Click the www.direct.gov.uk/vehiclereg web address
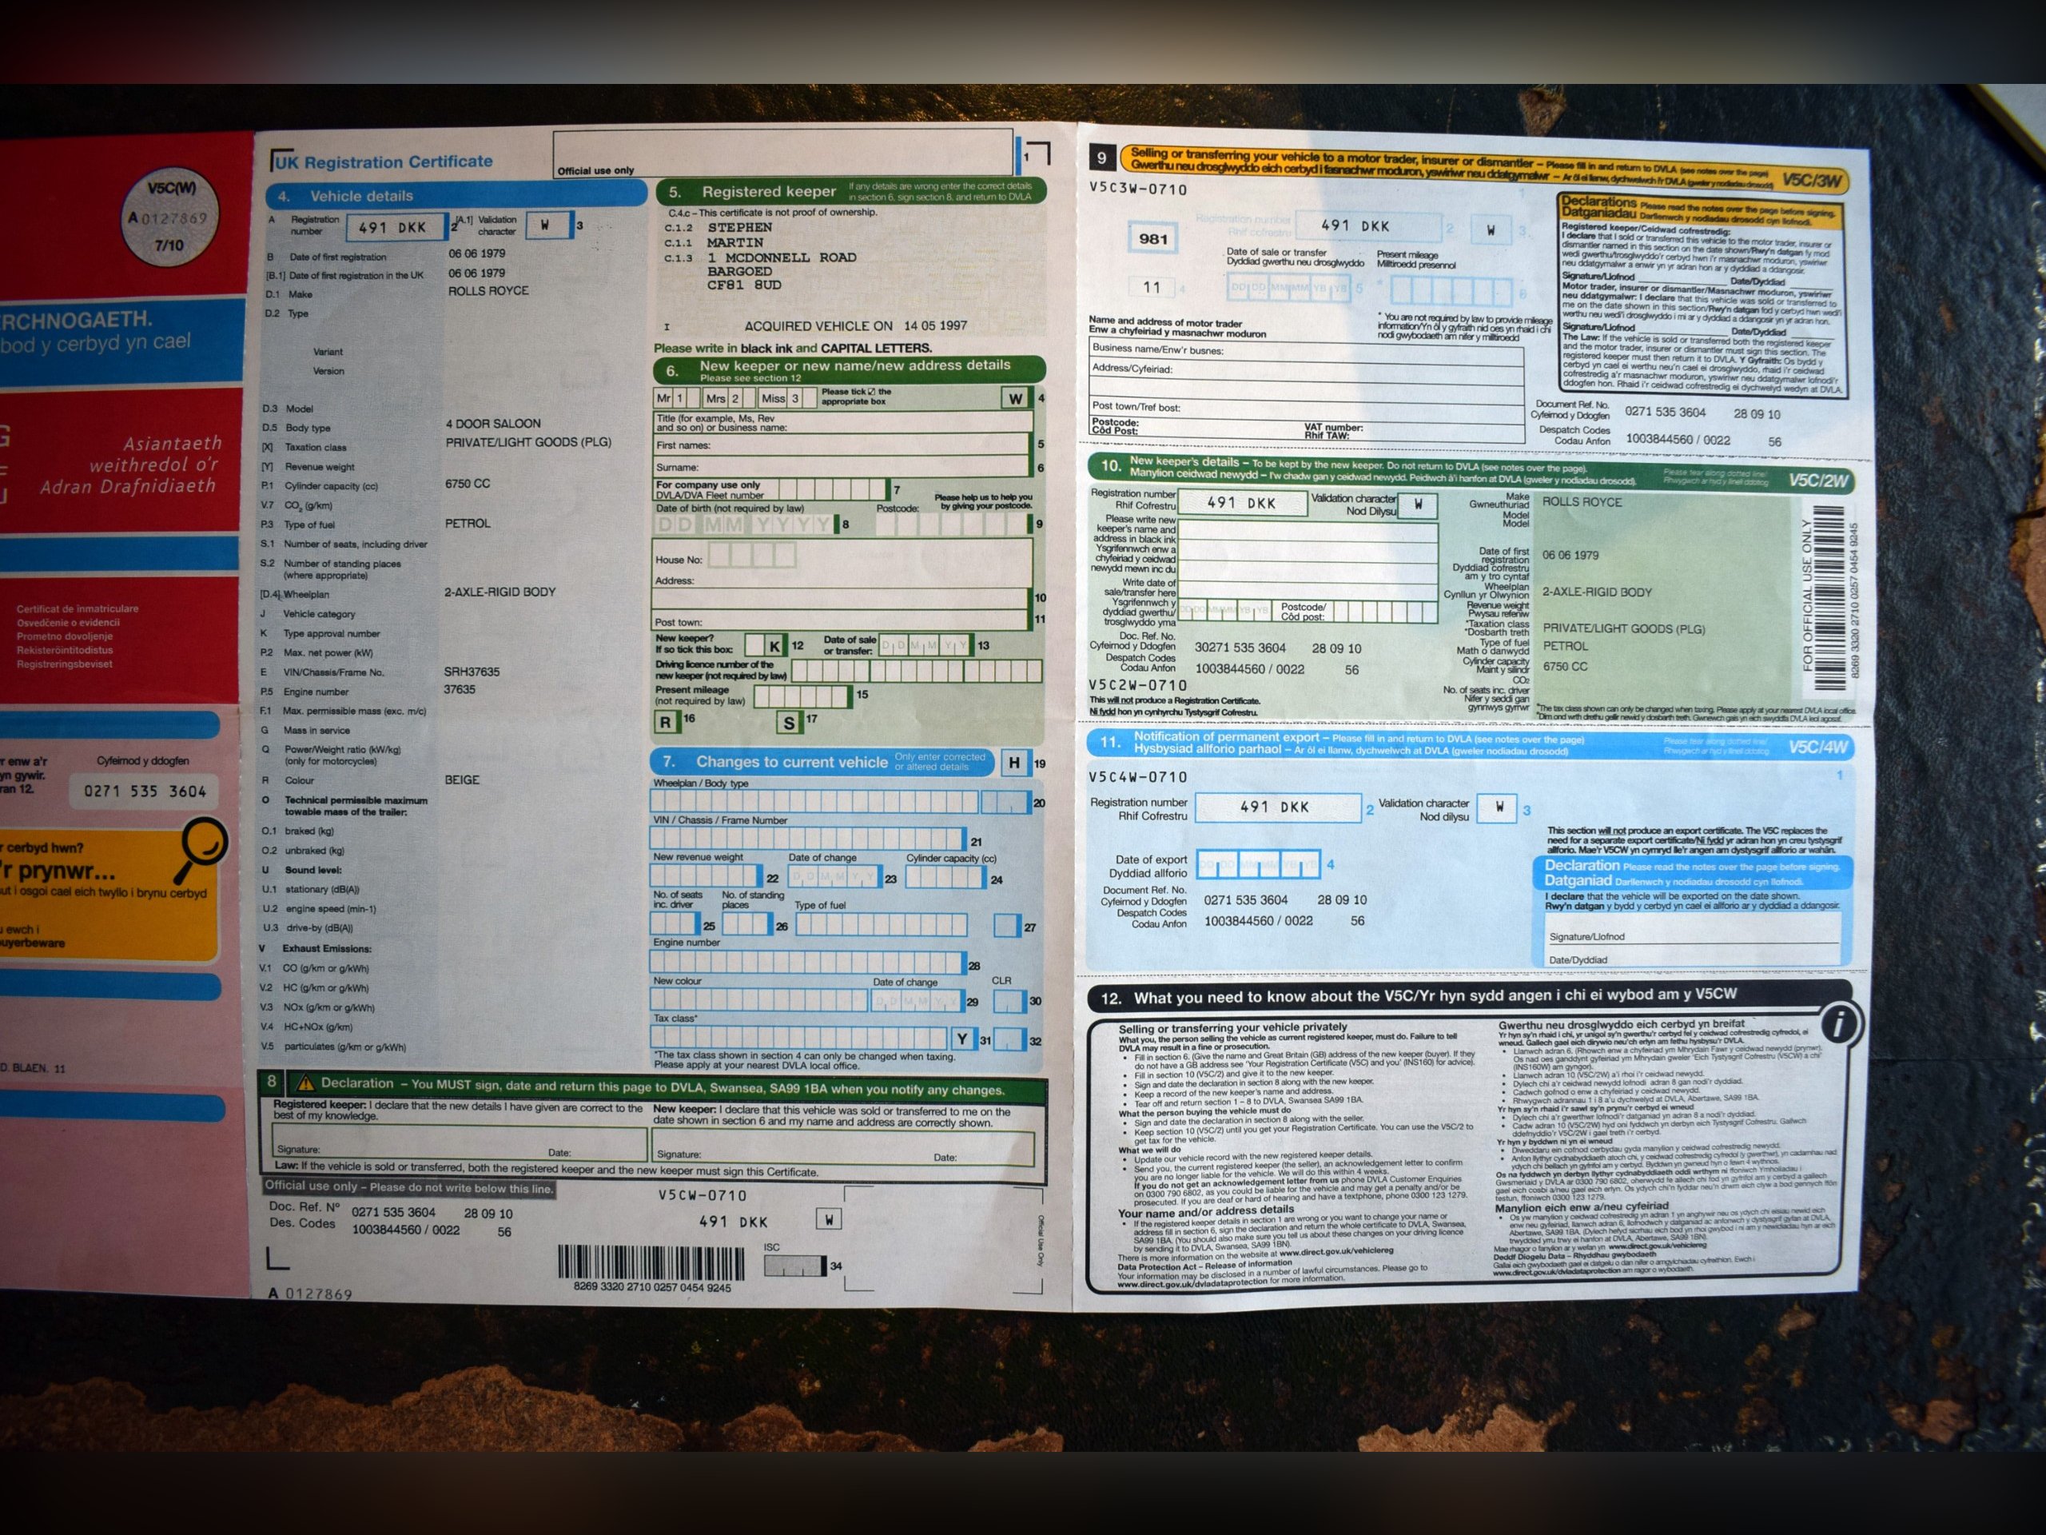The image size is (2046, 1535). click(x=1335, y=1251)
